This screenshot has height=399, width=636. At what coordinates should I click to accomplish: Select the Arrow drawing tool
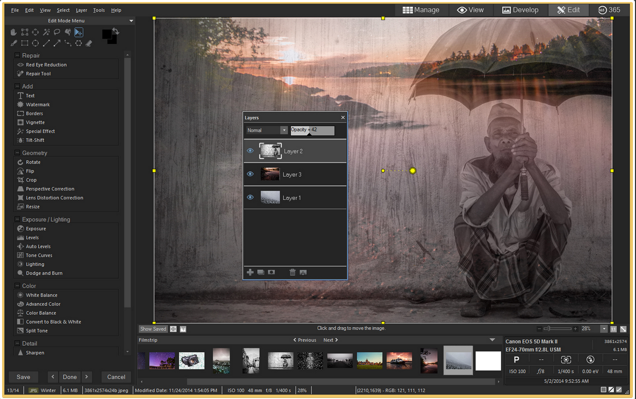tap(57, 43)
